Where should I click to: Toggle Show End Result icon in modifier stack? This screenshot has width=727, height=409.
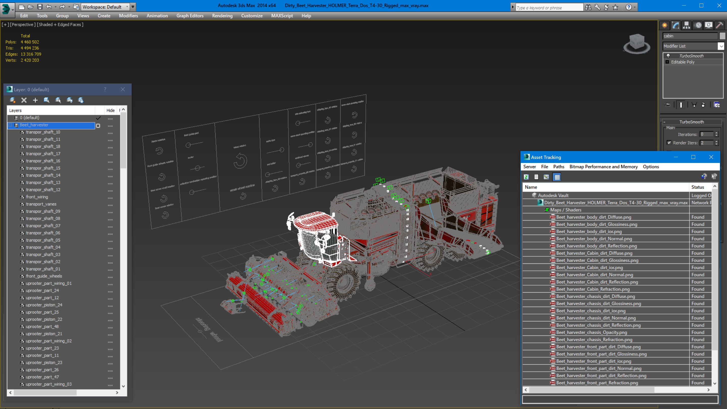click(681, 105)
